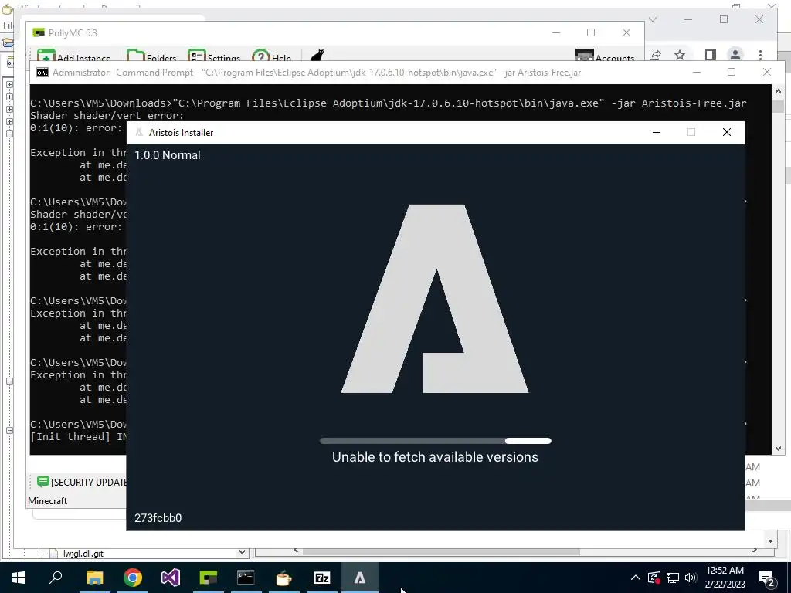Click the Aristois taskbar icon
Viewport: 791px width, 593px height.
coord(360,578)
